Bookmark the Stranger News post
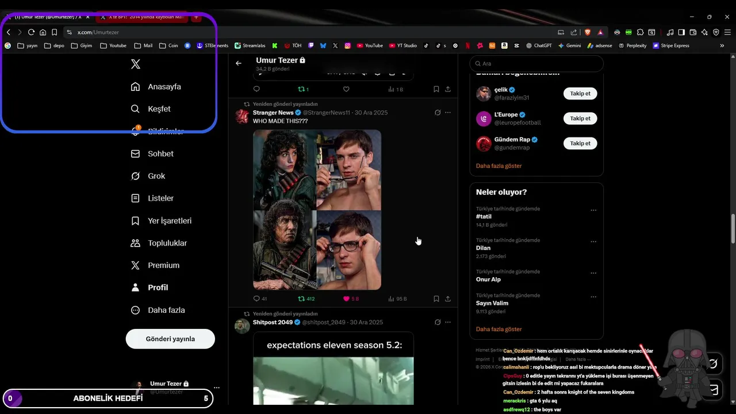The width and height of the screenshot is (736, 414). point(436,299)
